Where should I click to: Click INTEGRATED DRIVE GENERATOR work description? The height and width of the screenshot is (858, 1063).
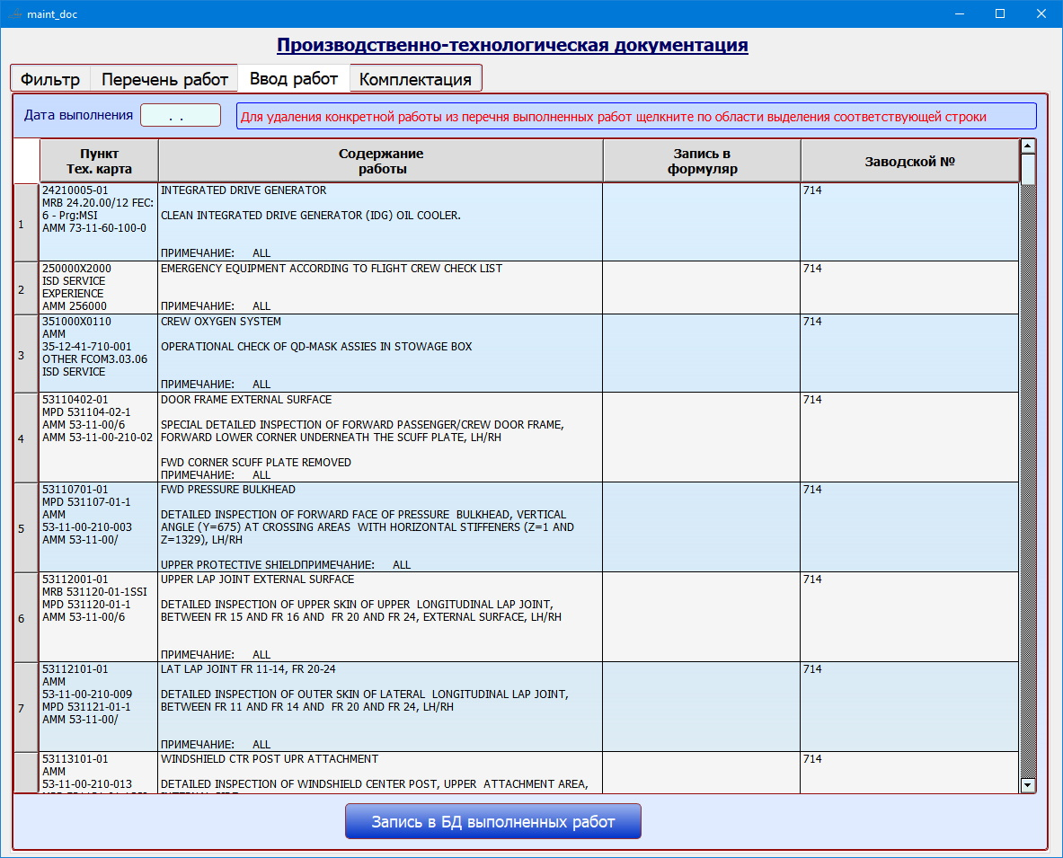point(380,222)
